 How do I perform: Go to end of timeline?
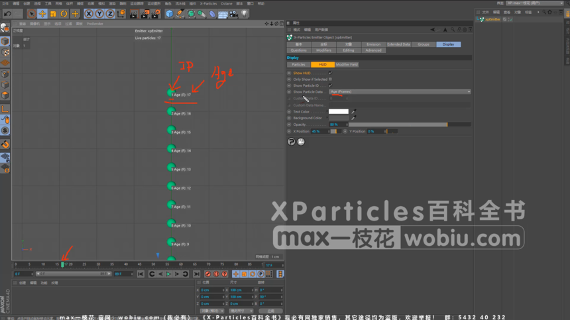pyautogui.click(x=197, y=274)
